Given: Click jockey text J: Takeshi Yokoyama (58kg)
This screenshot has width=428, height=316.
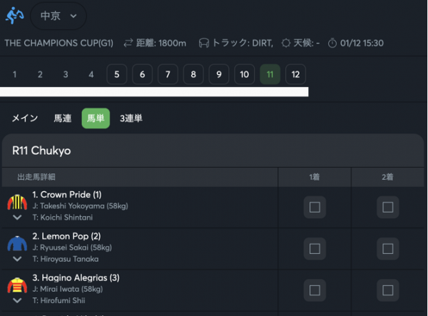Looking at the screenshot, I should tap(80, 206).
